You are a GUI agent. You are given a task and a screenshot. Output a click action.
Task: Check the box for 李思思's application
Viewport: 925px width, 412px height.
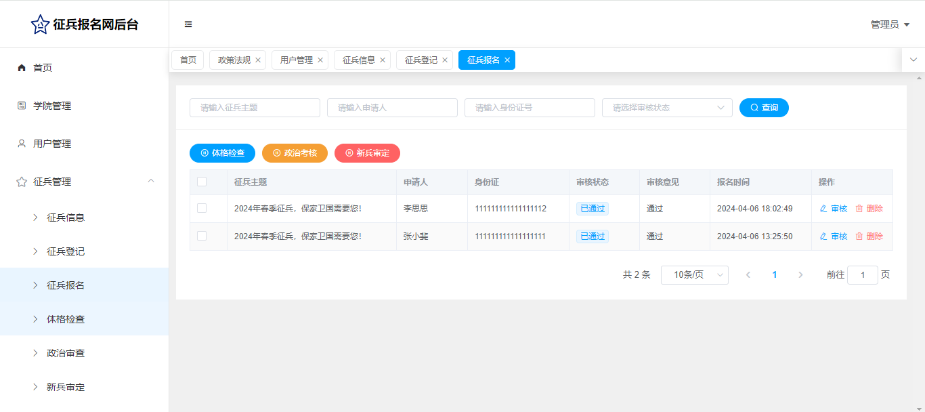(202, 209)
